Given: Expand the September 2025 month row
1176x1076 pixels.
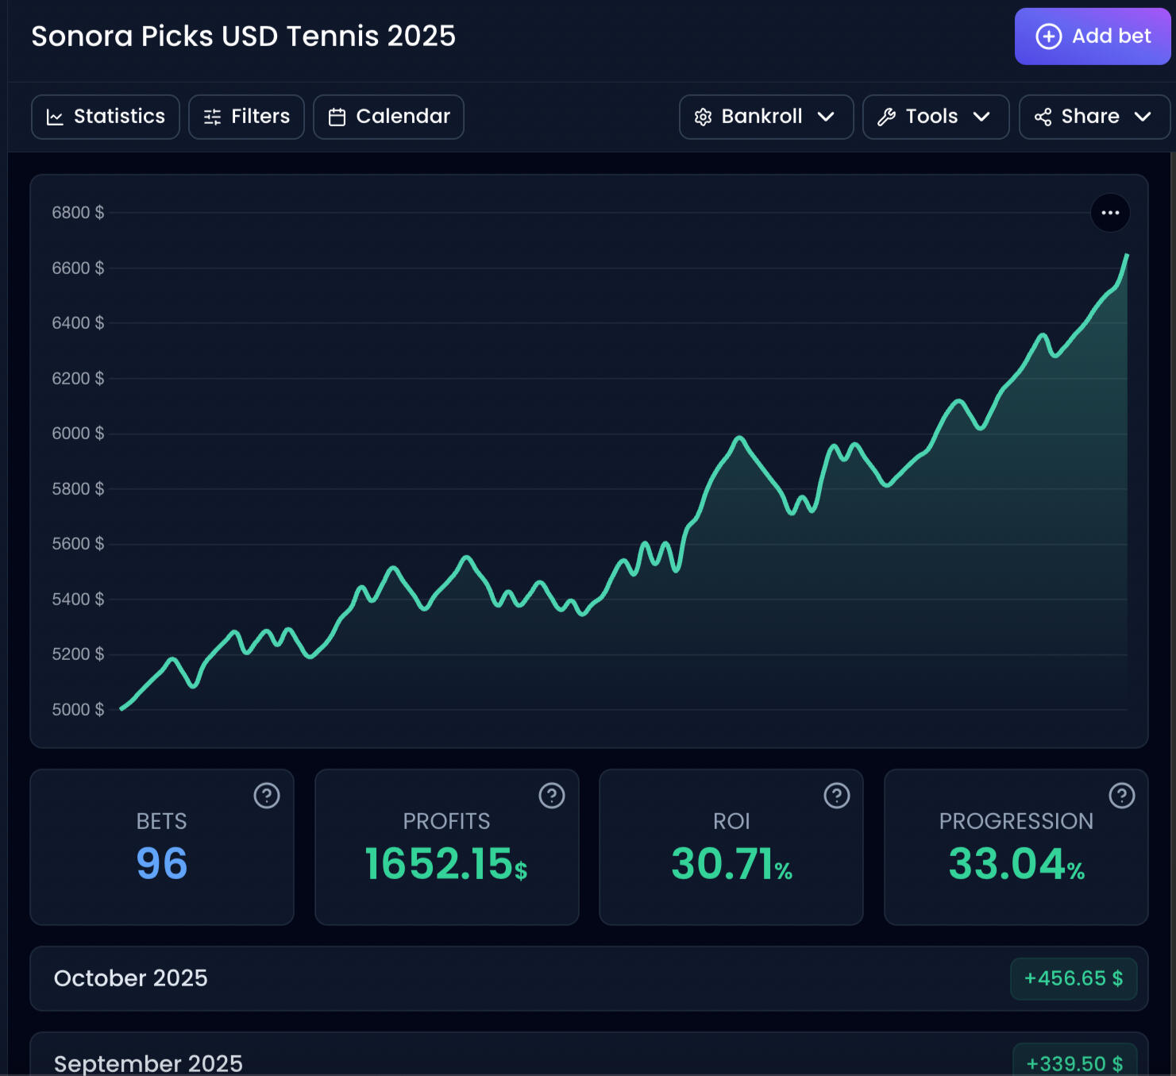Looking at the screenshot, I should tap(148, 1063).
